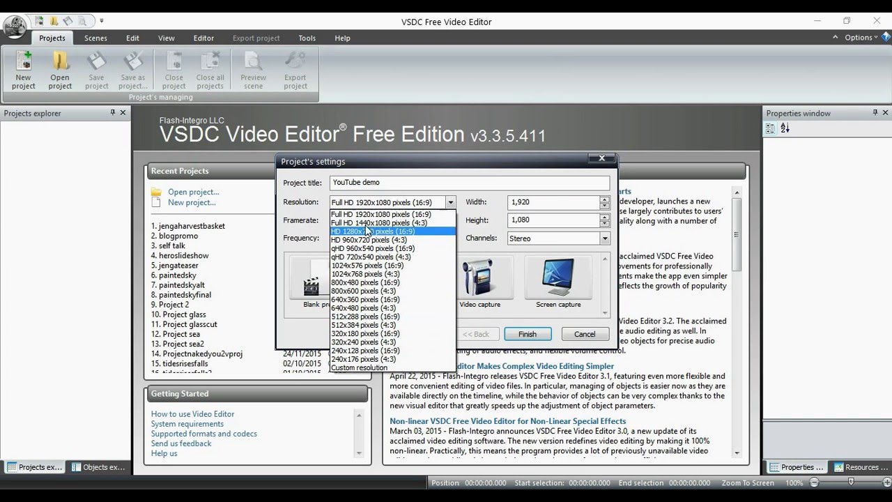Open the System requirements link
The height and width of the screenshot is (502, 892).
coord(187,424)
